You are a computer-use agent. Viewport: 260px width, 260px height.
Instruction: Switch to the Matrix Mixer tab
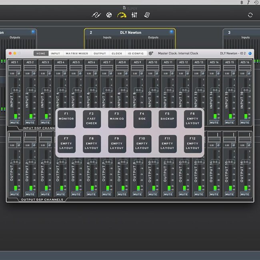[77, 53]
